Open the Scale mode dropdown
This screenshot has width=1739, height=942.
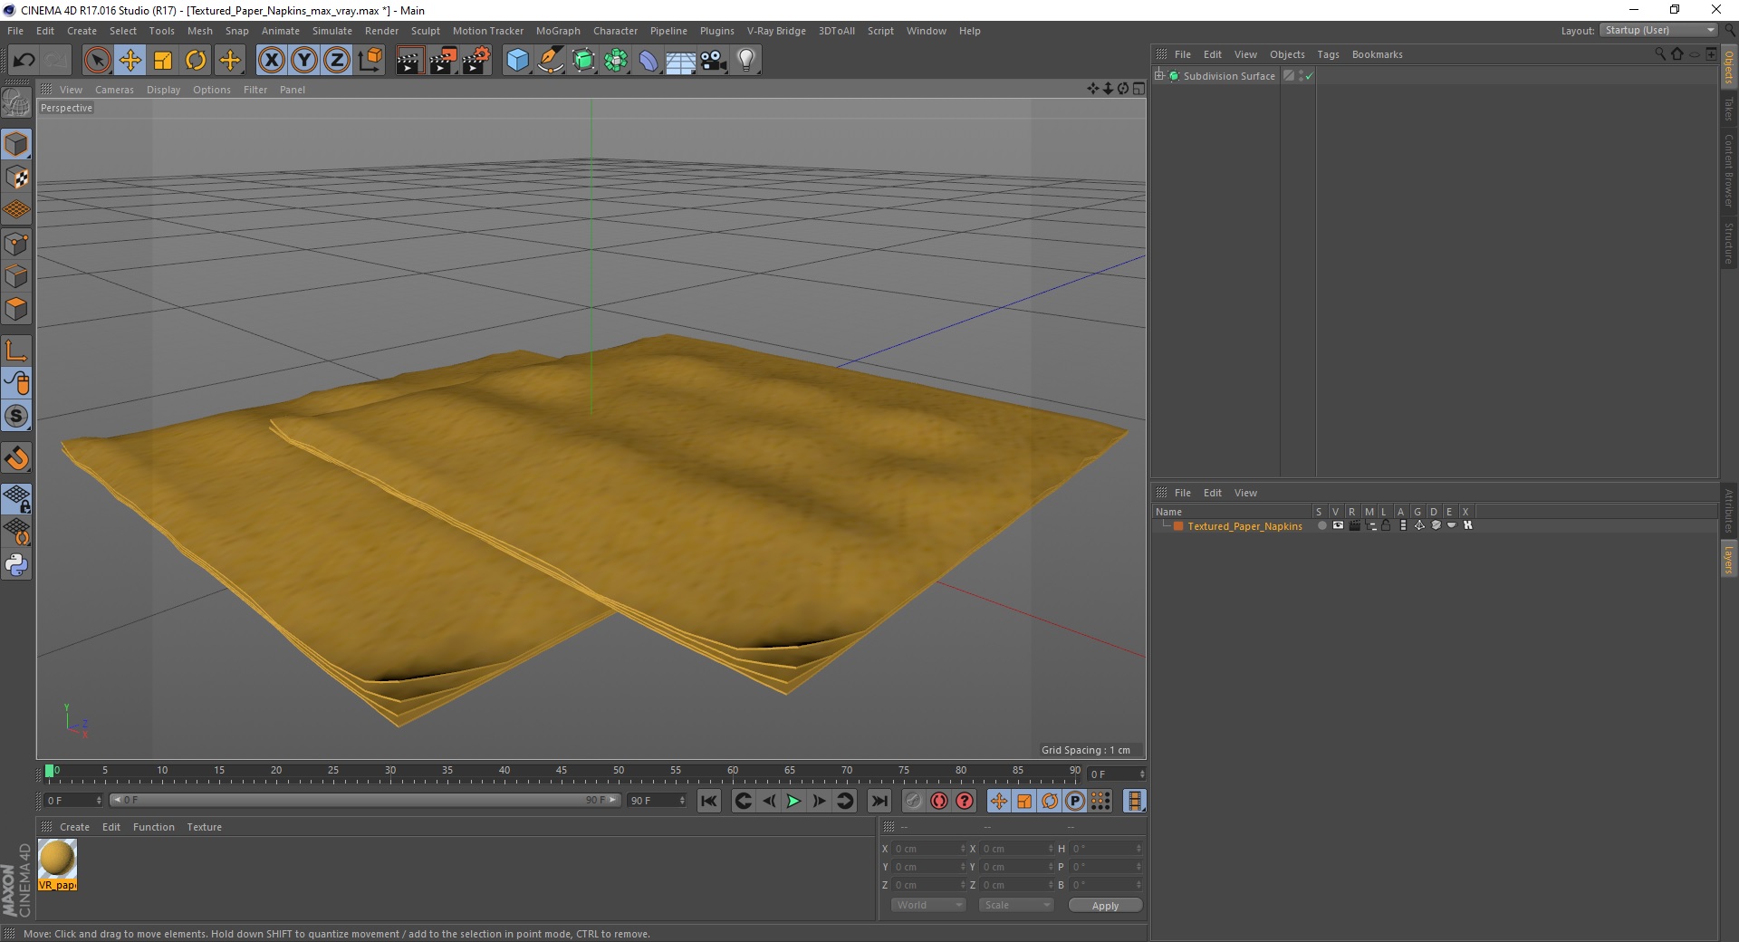point(1016,905)
